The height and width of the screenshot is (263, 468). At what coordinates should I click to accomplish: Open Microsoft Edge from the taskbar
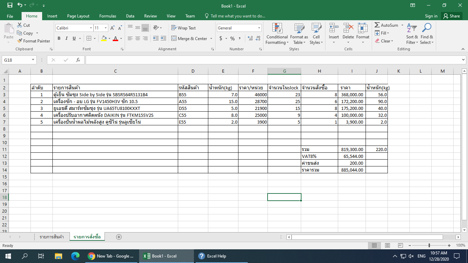(75, 256)
